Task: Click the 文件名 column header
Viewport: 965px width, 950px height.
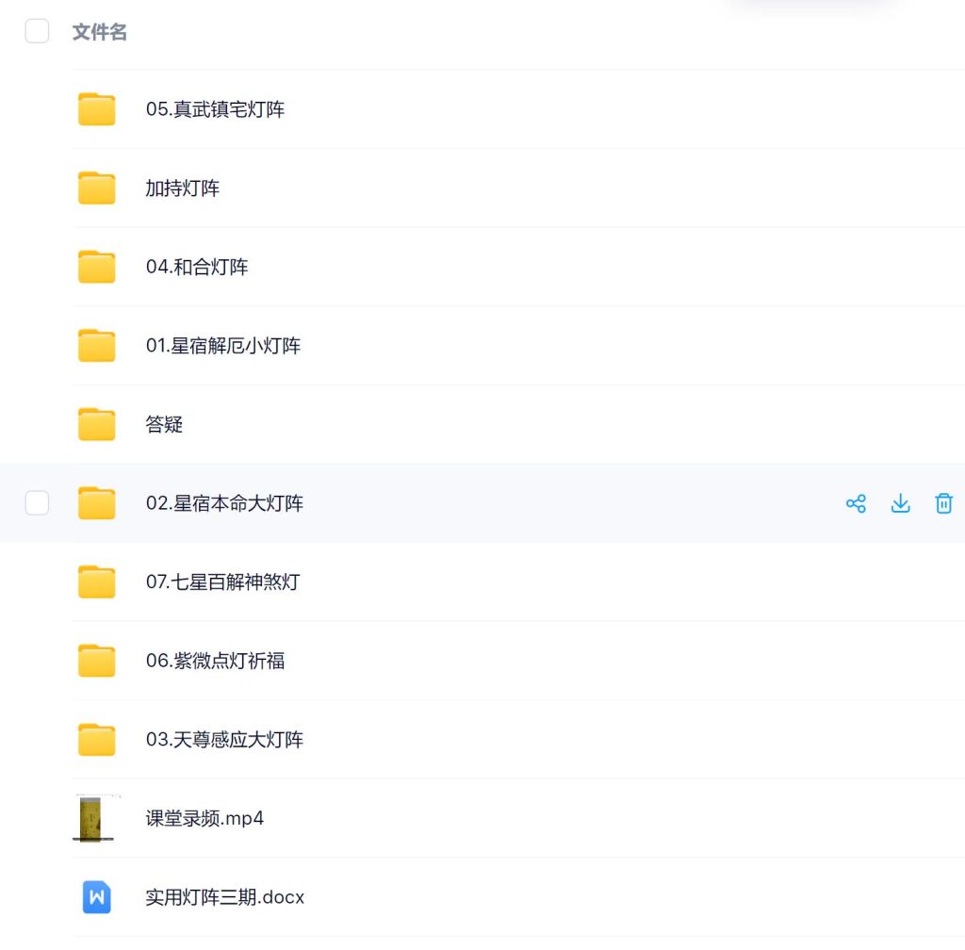Action: pyautogui.click(x=99, y=31)
